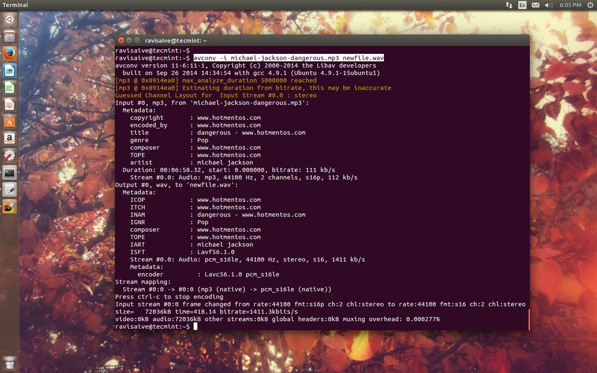Click the 'Output #0, wav, to' line
Image resolution: width=597 pixels, height=373 pixels.
(x=177, y=185)
